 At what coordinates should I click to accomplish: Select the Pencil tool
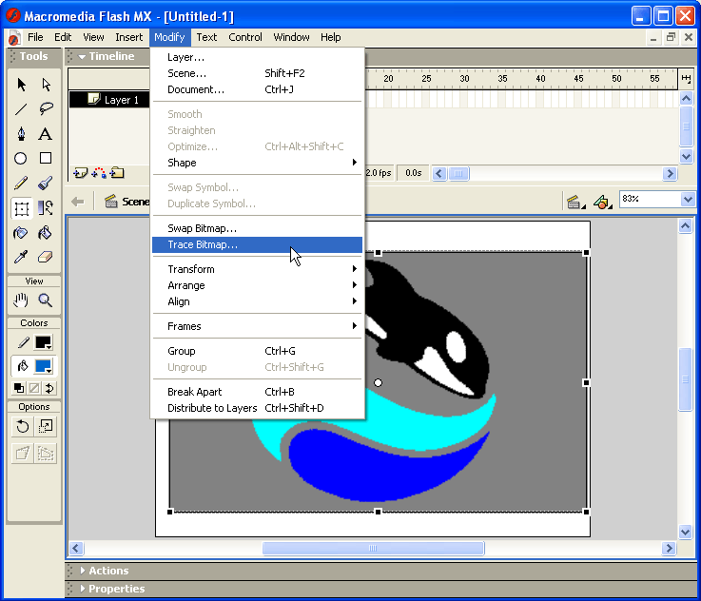tap(21, 184)
